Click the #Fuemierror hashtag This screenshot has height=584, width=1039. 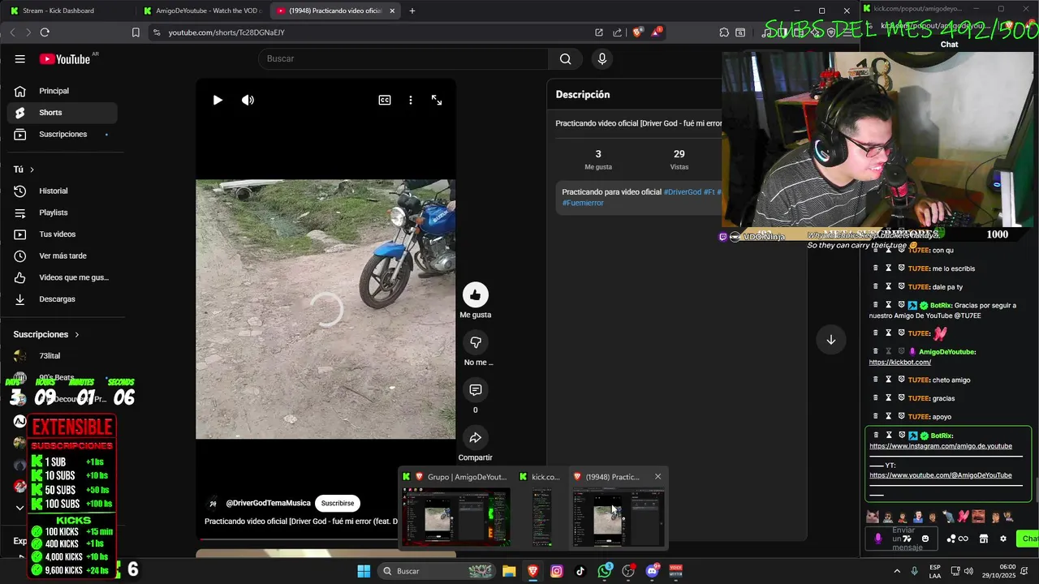click(583, 203)
